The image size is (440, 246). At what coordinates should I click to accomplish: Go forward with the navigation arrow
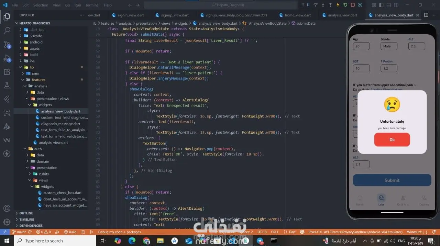pyautogui.click(x=138, y=5)
